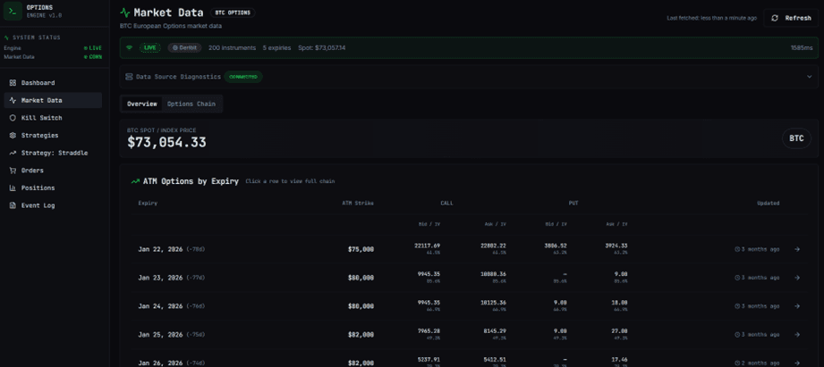The image size is (824, 367).
Task: Click arrow icon on Jan 25, 2026 row
Action: coord(797,334)
